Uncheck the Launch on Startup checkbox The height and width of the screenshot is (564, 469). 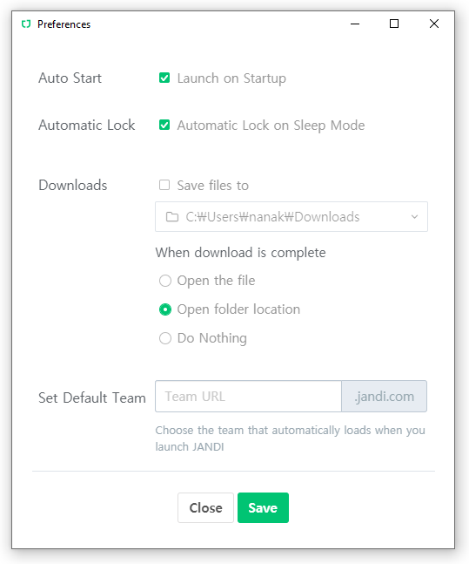tap(164, 78)
